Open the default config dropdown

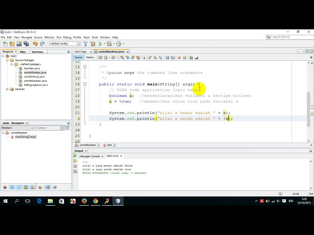[65, 44]
